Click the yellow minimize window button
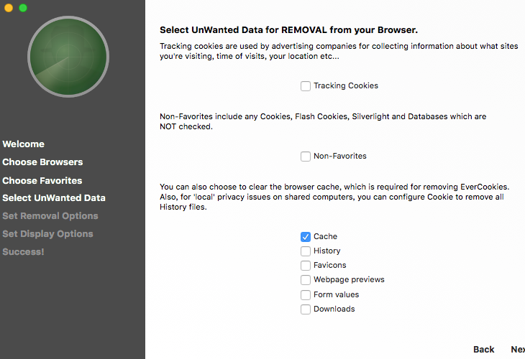The height and width of the screenshot is (359, 525). [9, 8]
